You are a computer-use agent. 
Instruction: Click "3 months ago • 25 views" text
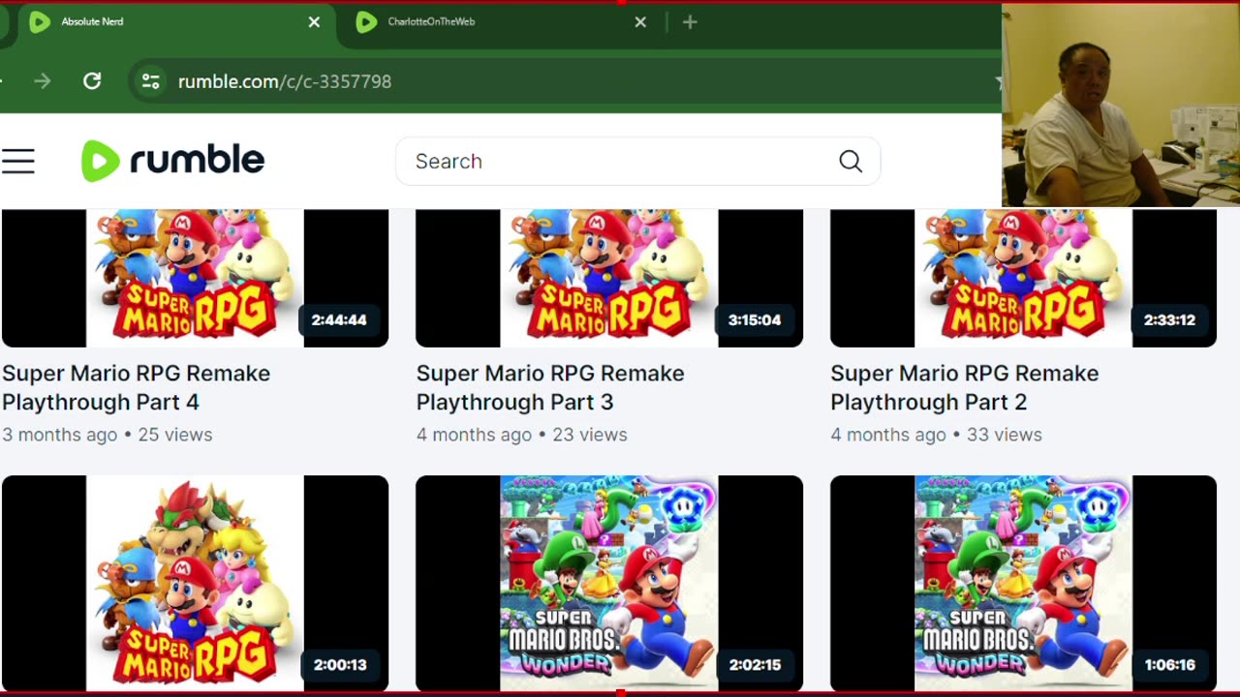pos(107,435)
